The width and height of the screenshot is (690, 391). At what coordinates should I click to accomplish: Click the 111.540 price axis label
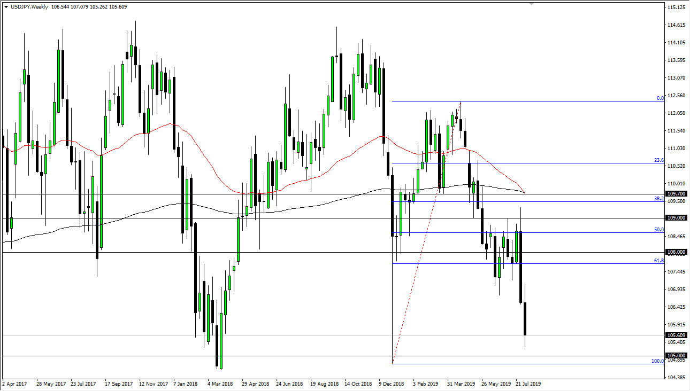click(x=677, y=131)
